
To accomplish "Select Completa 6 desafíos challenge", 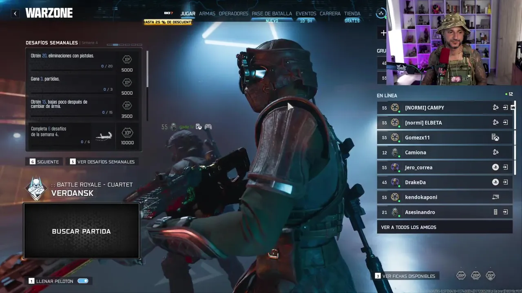I will coord(84,136).
